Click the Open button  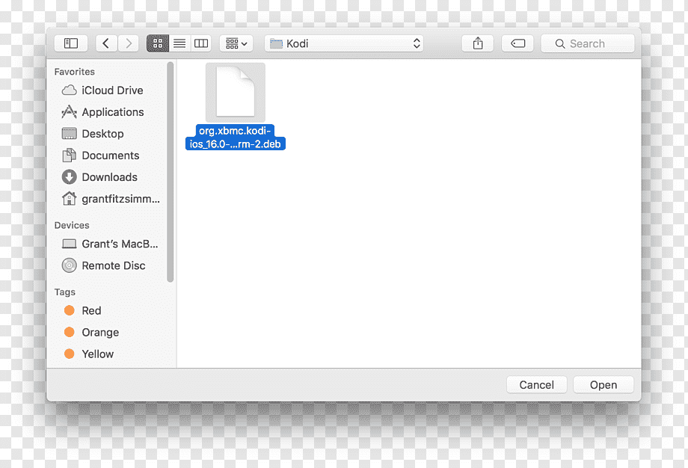(x=603, y=385)
